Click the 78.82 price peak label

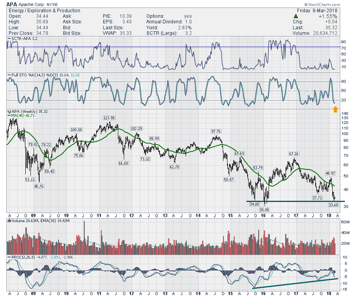[x=33, y=145]
